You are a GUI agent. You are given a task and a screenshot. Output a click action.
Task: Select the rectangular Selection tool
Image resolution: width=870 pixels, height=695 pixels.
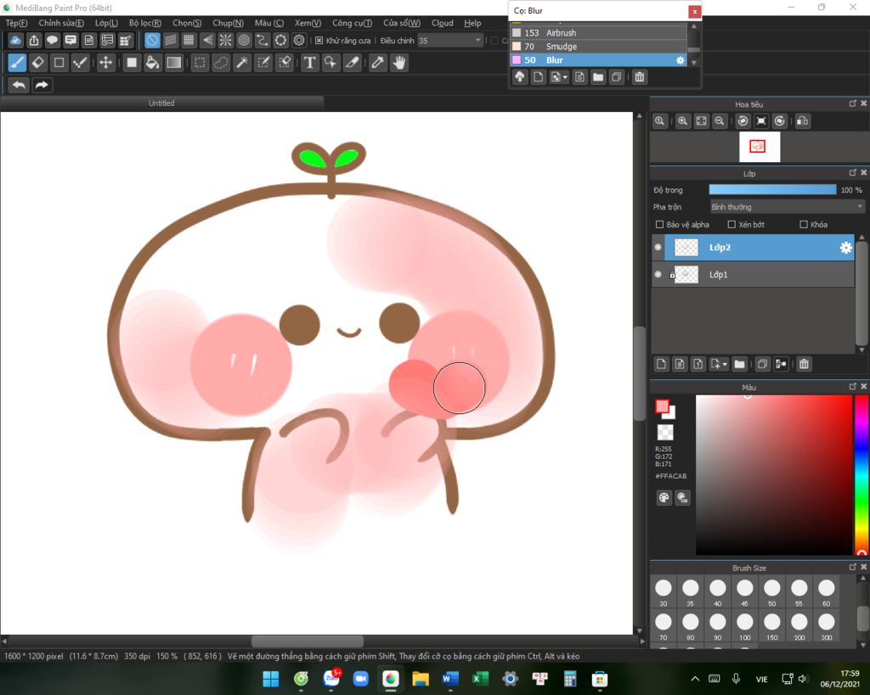coord(200,63)
